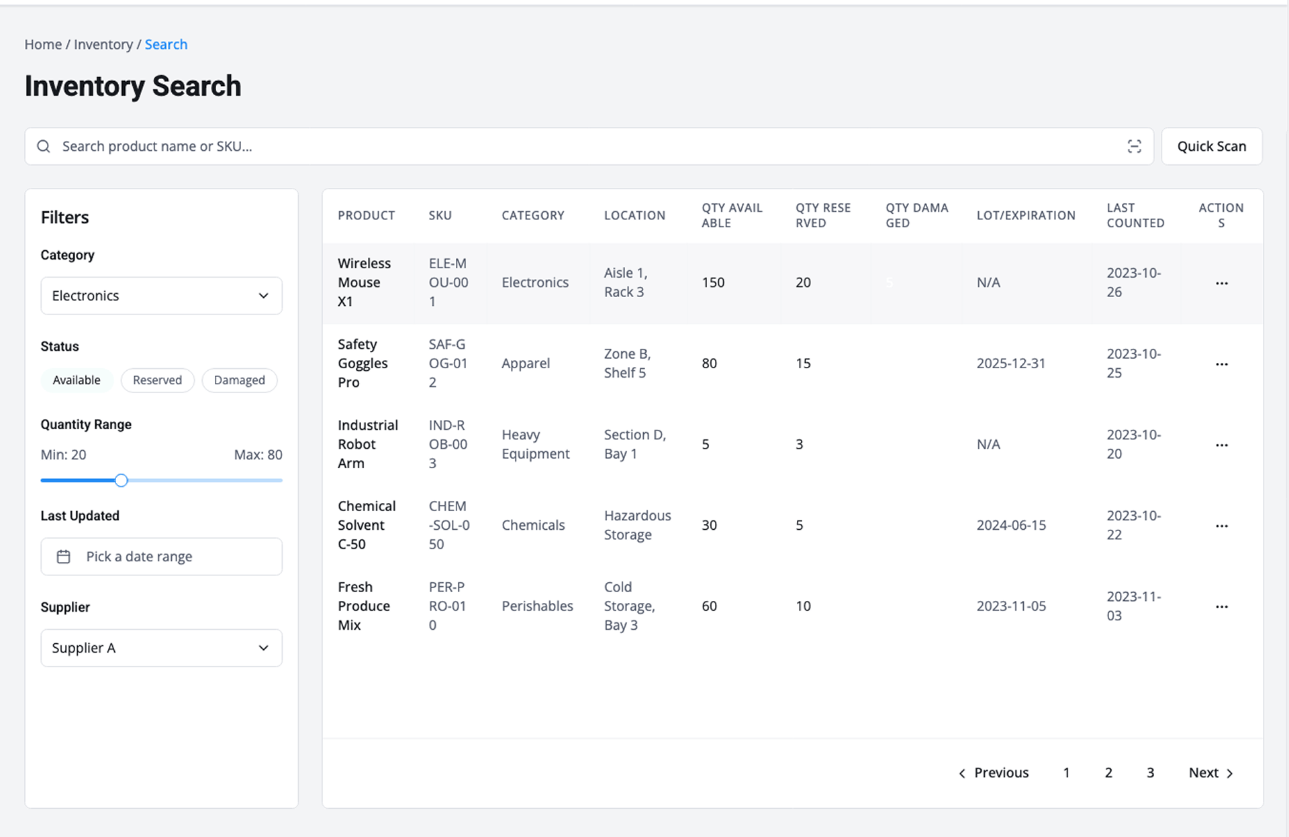Expand the Supplier A dropdown
This screenshot has width=1289, height=837.
161,648
